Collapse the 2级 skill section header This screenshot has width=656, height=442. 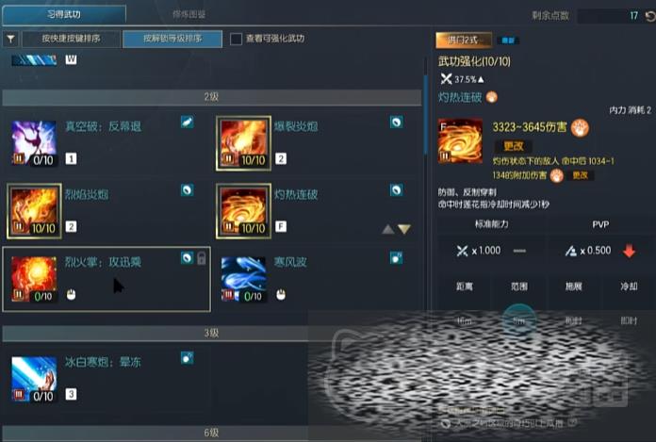click(212, 97)
